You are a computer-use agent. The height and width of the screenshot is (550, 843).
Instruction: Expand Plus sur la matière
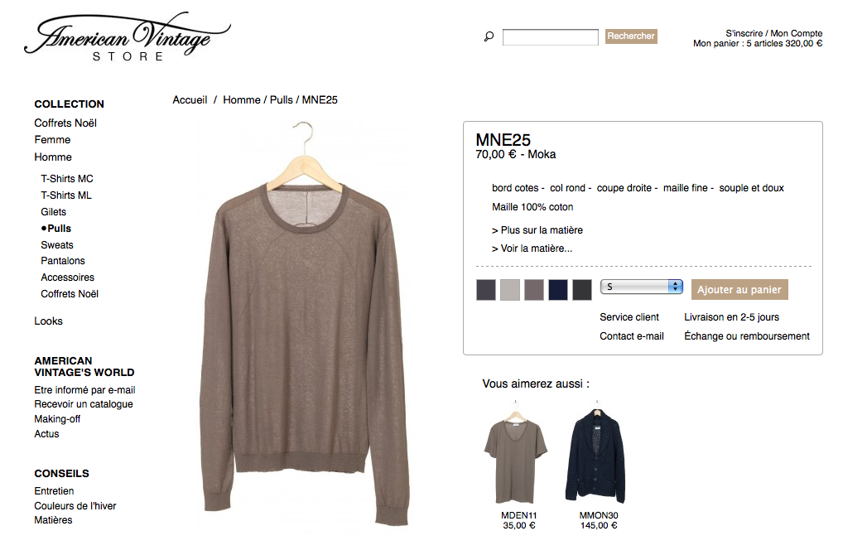point(537,230)
